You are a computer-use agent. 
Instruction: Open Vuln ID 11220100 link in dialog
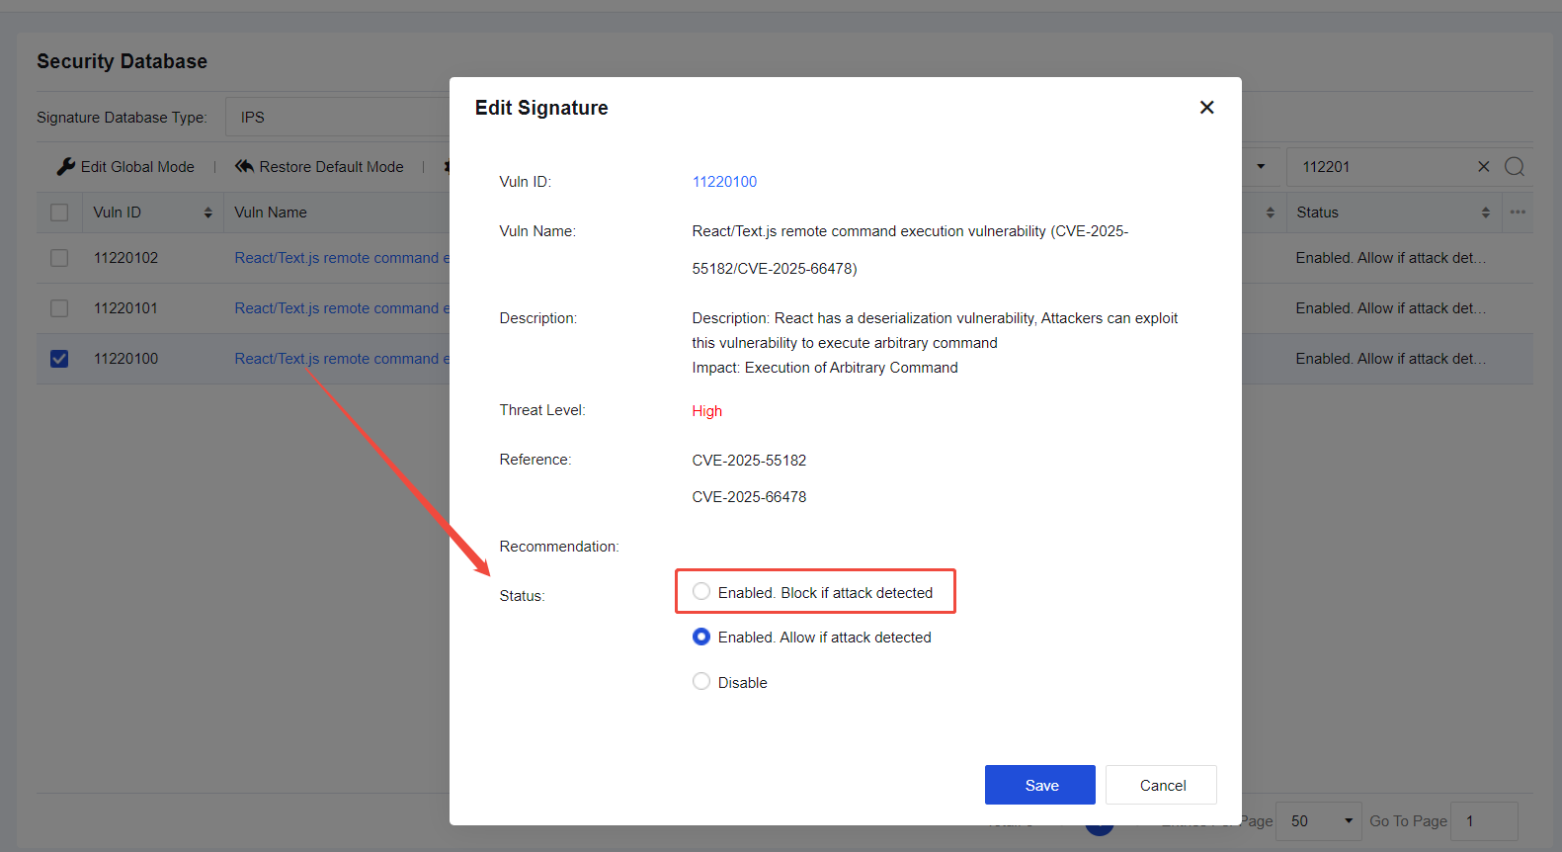point(724,182)
